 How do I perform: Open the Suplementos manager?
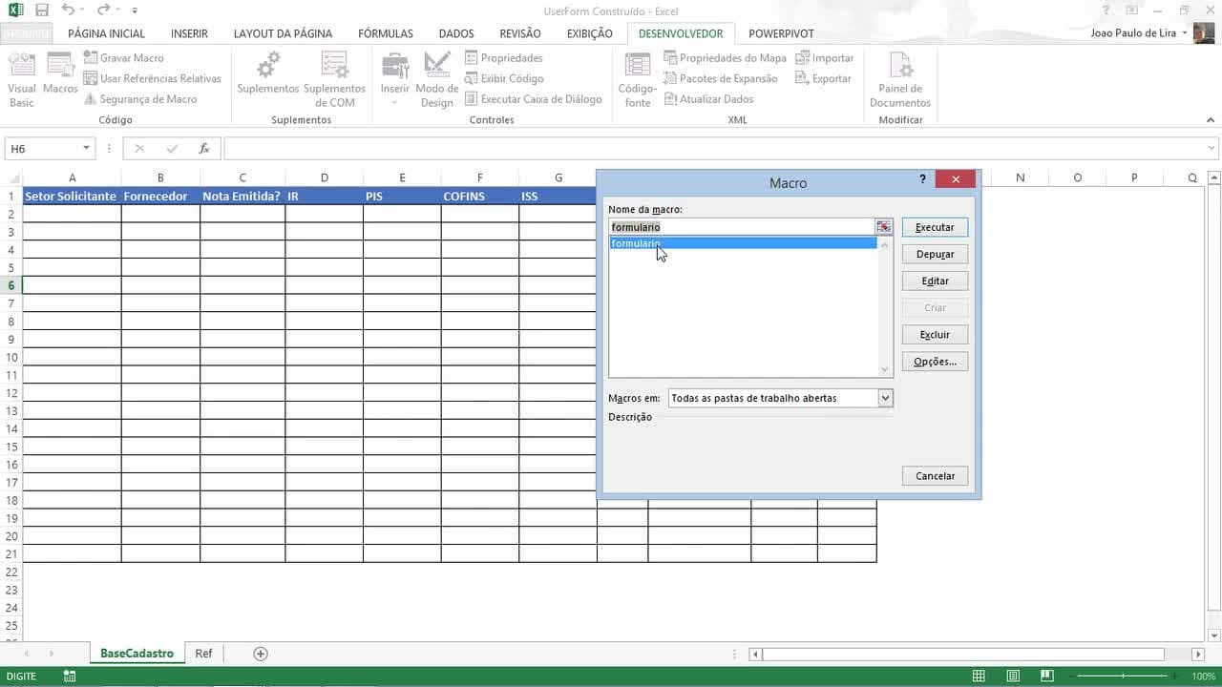click(x=268, y=74)
